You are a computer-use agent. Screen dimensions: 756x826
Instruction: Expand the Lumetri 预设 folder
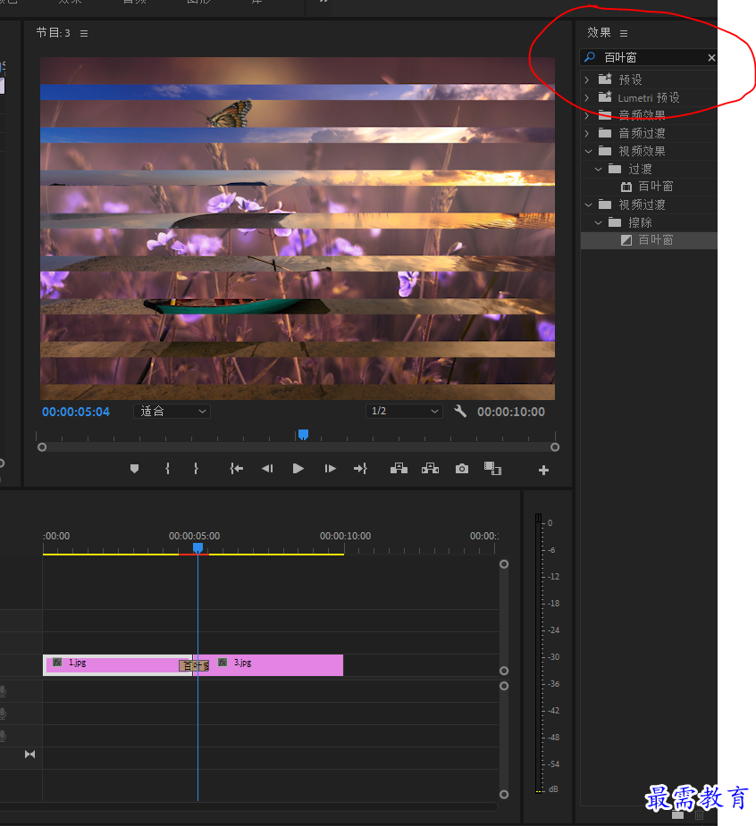pos(587,97)
